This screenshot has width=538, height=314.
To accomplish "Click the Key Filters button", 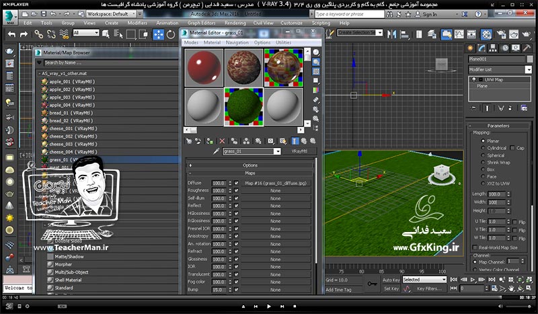I will point(429,288).
